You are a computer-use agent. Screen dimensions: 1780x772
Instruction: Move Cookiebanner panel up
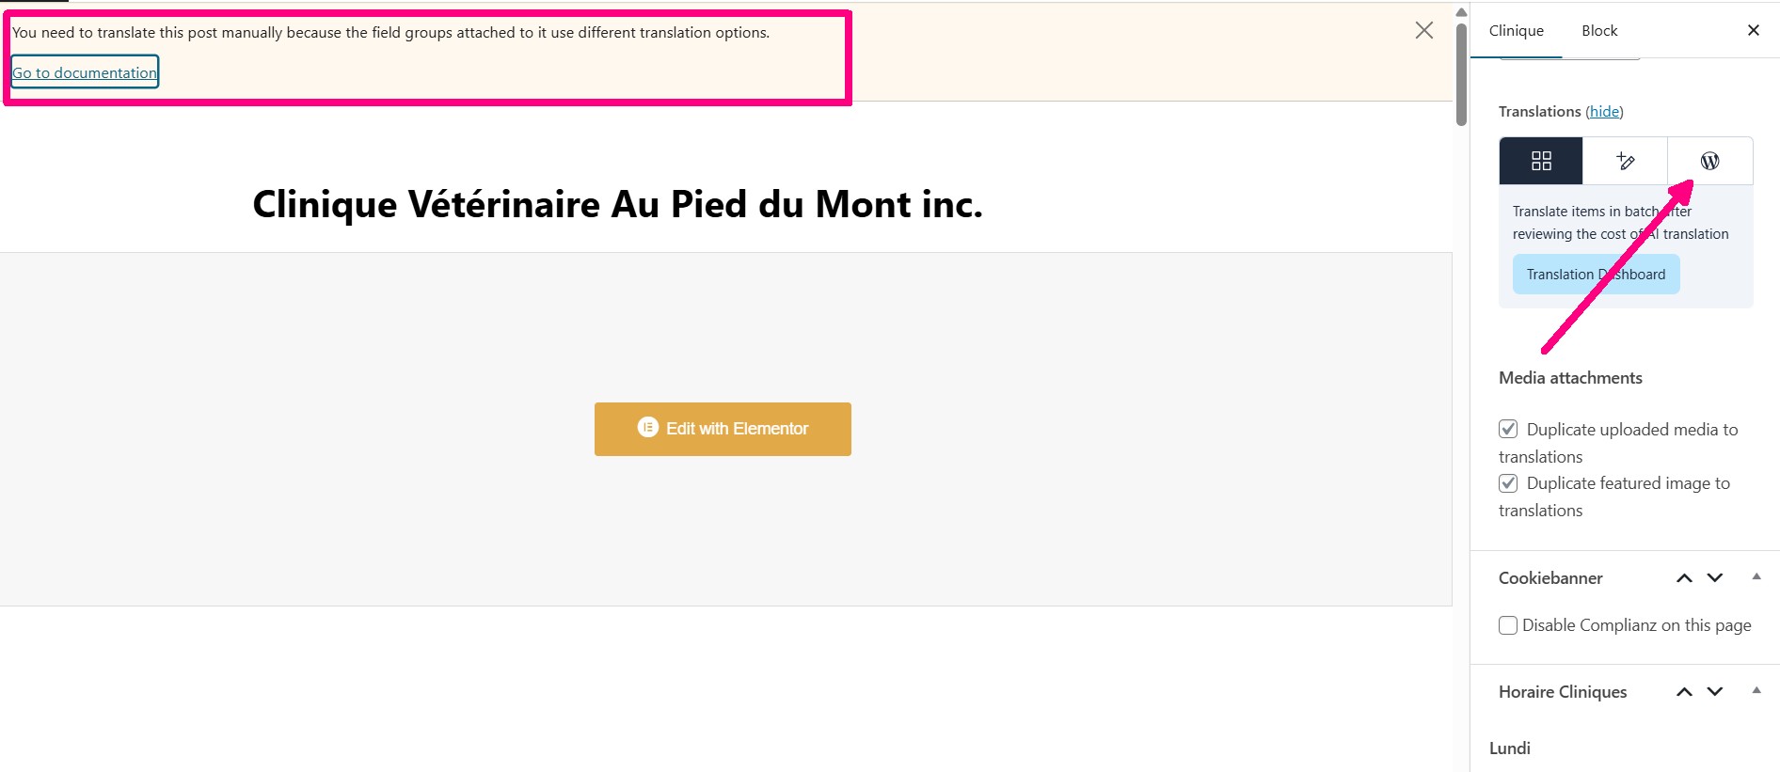(1684, 578)
